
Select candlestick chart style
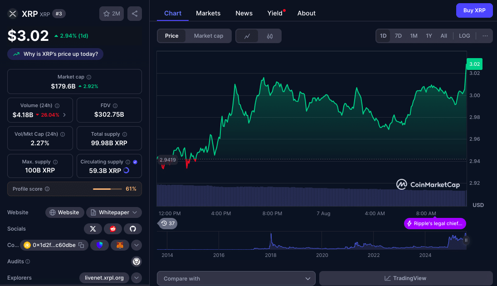click(x=270, y=36)
